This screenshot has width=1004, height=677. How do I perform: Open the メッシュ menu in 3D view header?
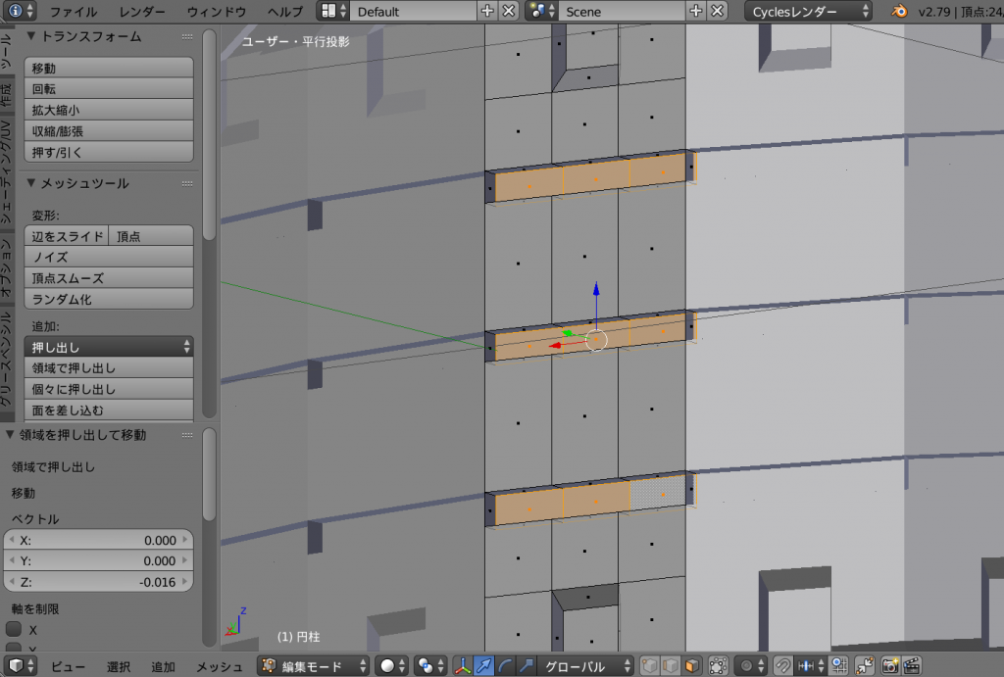[220, 666]
